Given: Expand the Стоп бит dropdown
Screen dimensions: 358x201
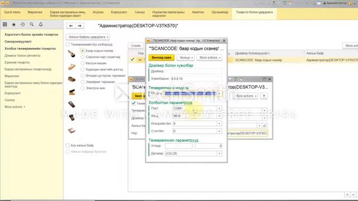Looking at the screenshot, I should coord(219,131).
